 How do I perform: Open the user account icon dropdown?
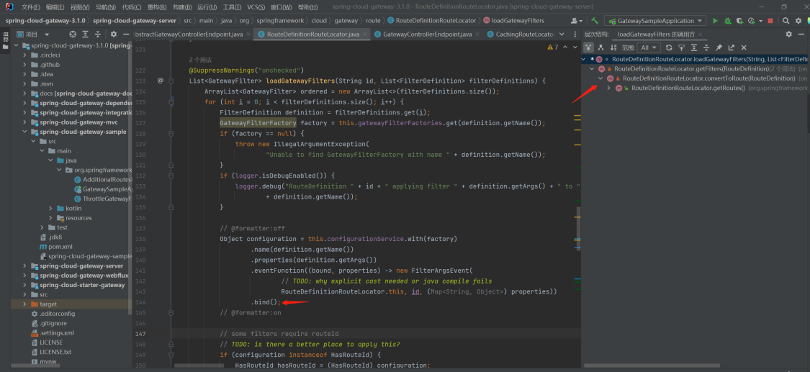[577, 21]
